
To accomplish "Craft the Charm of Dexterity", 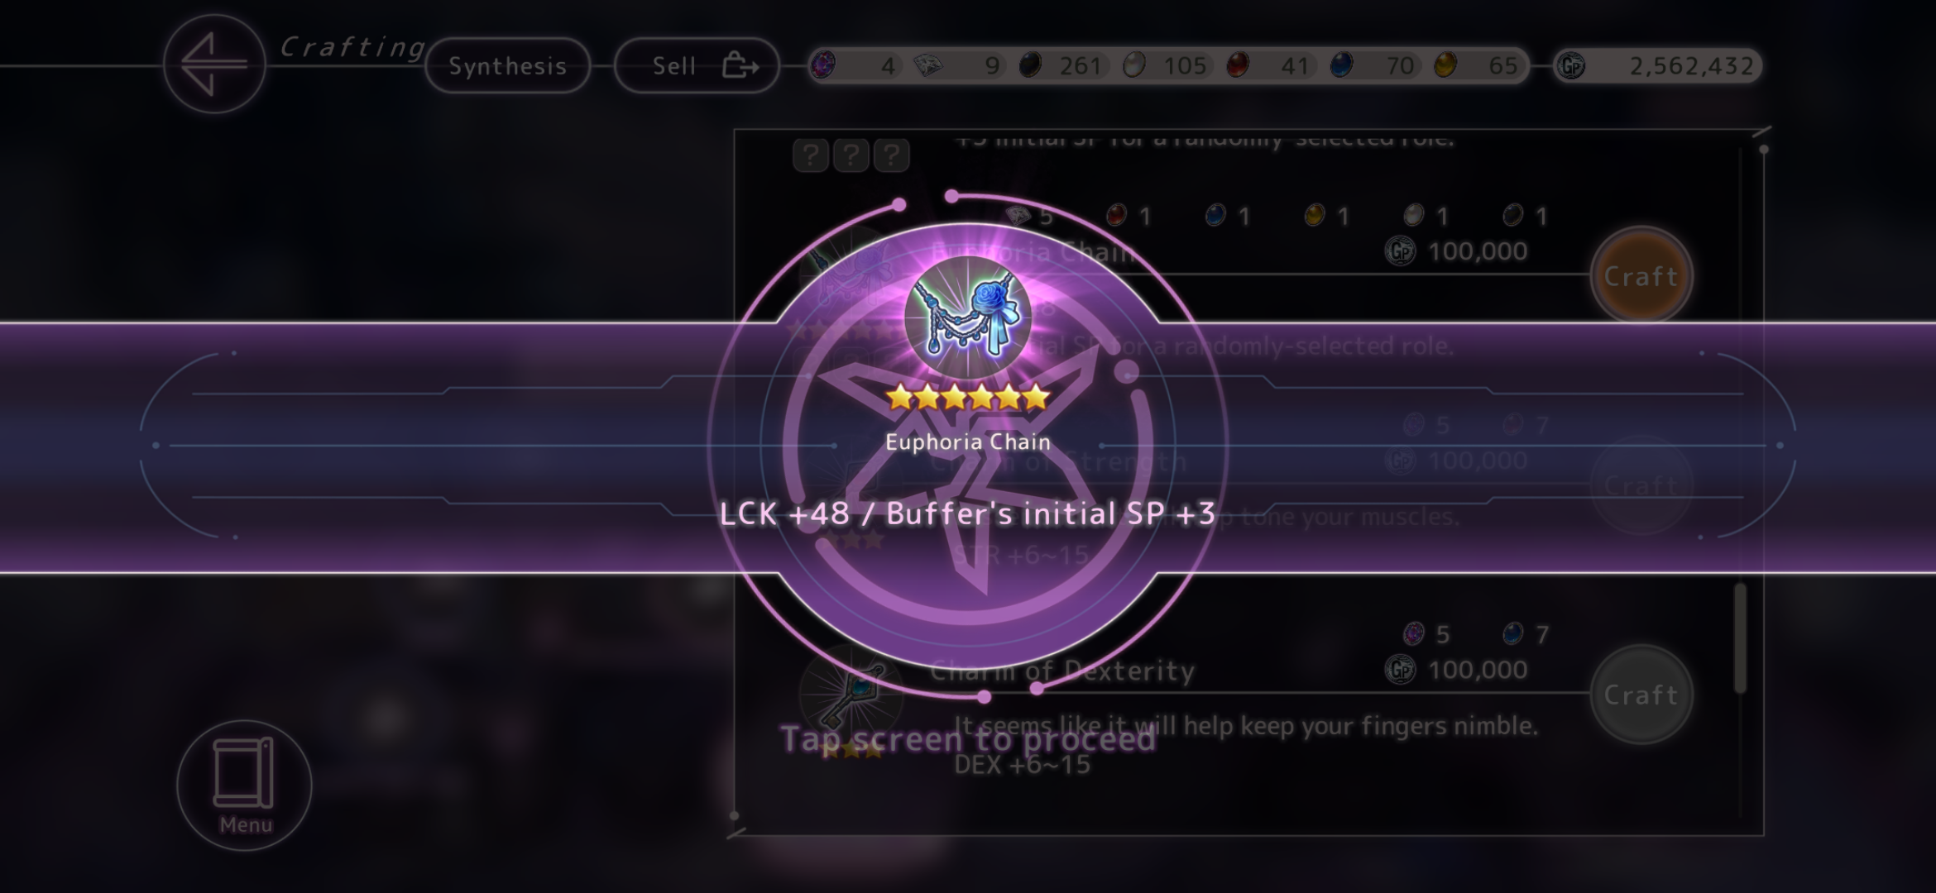I will pyautogui.click(x=1641, y=695).
